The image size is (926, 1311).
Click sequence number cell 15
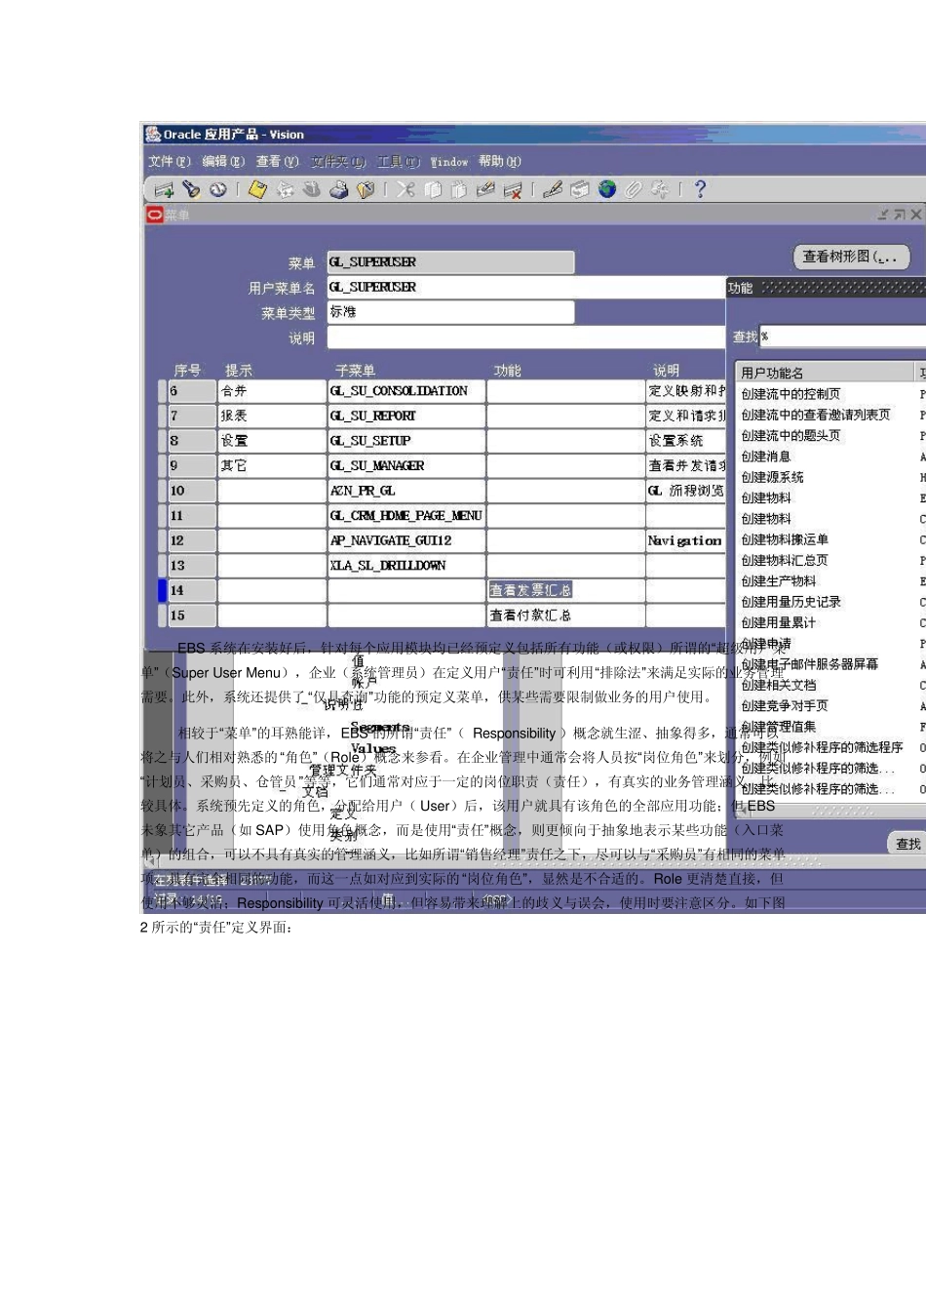[191, 616]
